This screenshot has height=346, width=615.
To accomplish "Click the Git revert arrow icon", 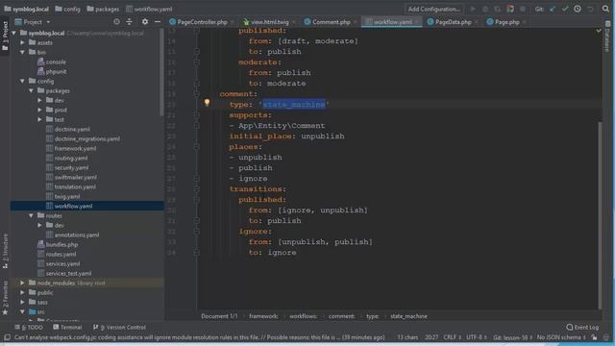I will pos(590,9).
